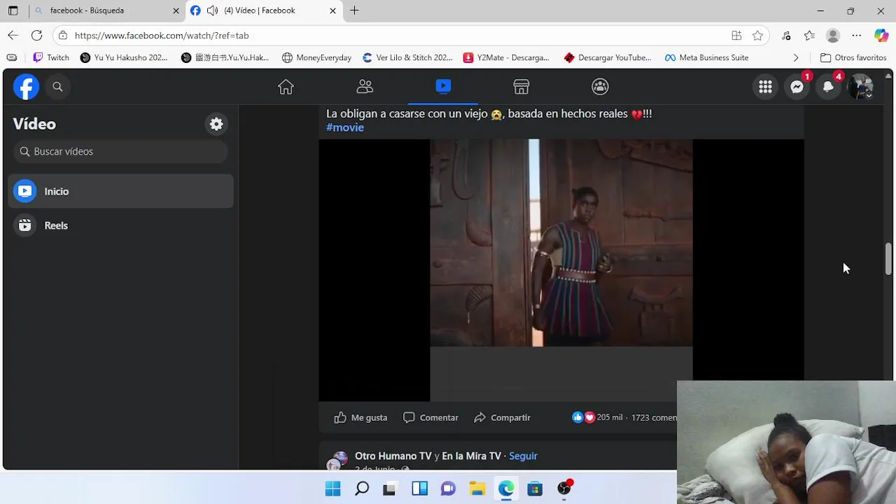Open the Otros favoritos folder
The width and height of the screenshot is (896, 504).
pyautogui.click(x=853, y=57)
